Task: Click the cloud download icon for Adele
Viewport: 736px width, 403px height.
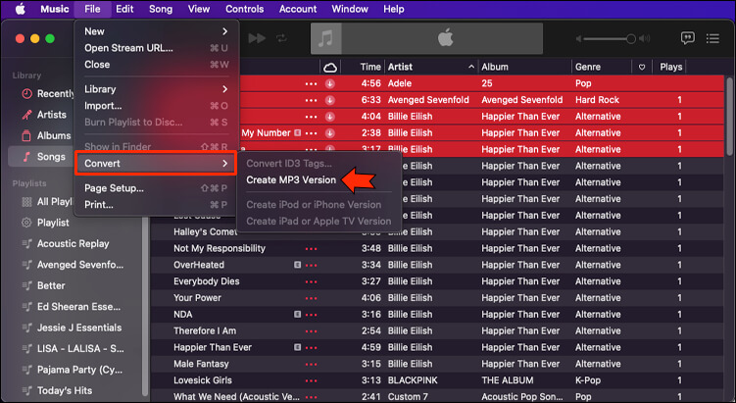Action: tap(330, 83)
